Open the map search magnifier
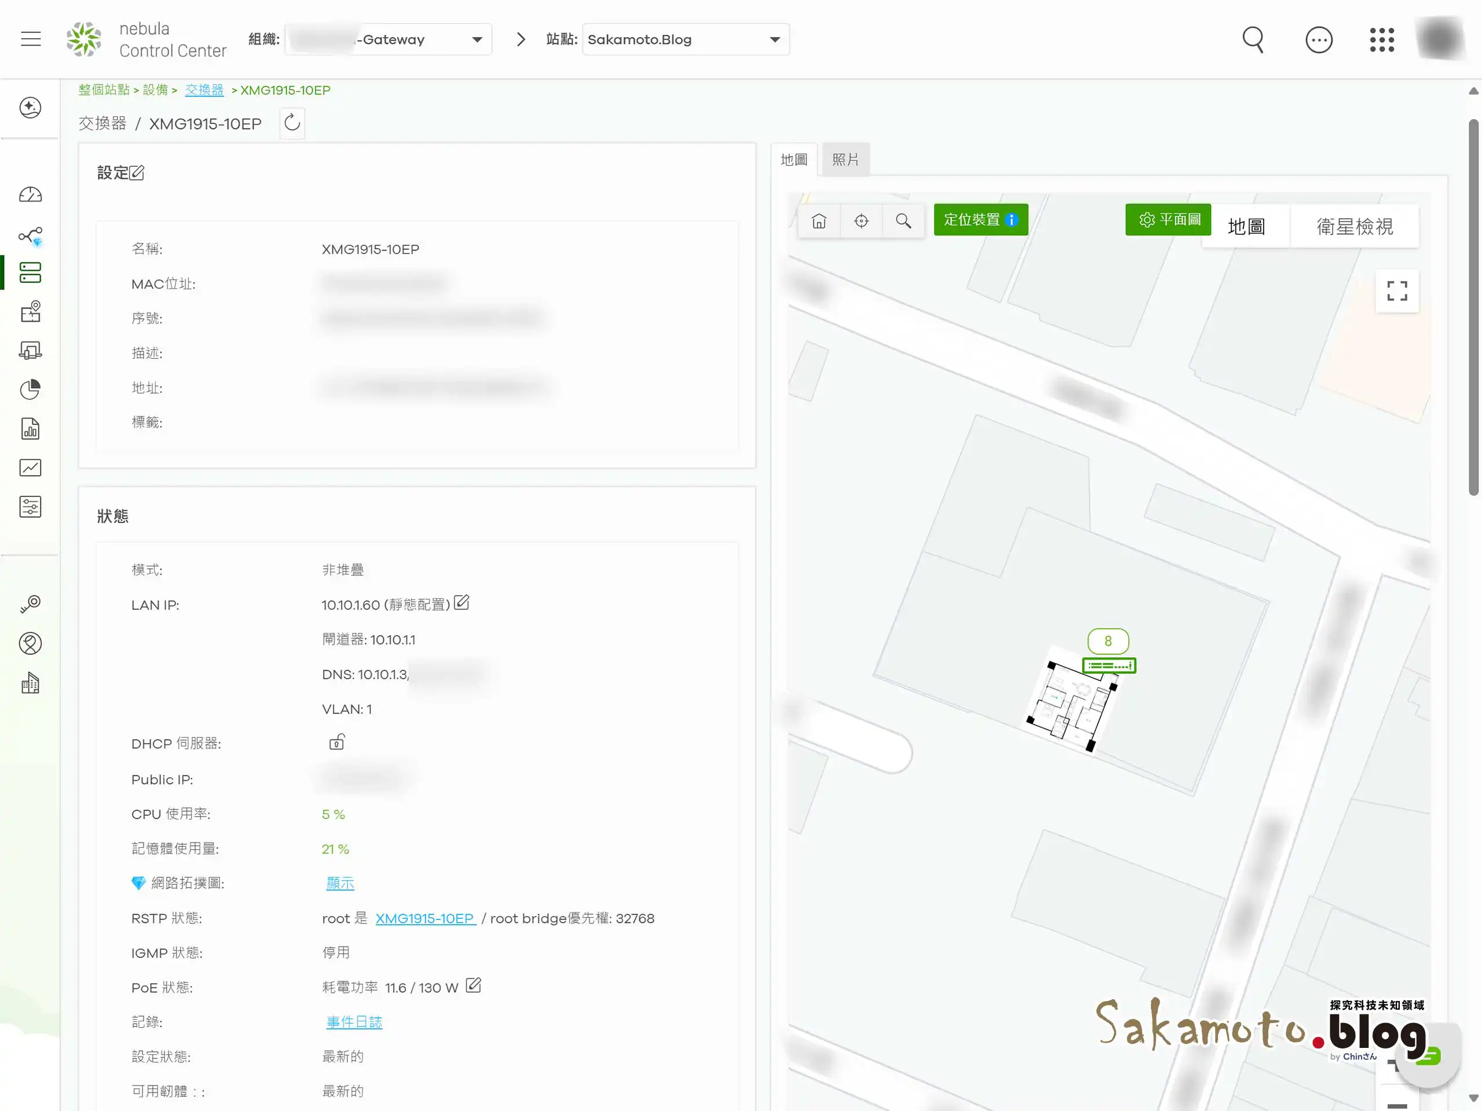Screen dimensions: 1482x1111 click(903, 220)
